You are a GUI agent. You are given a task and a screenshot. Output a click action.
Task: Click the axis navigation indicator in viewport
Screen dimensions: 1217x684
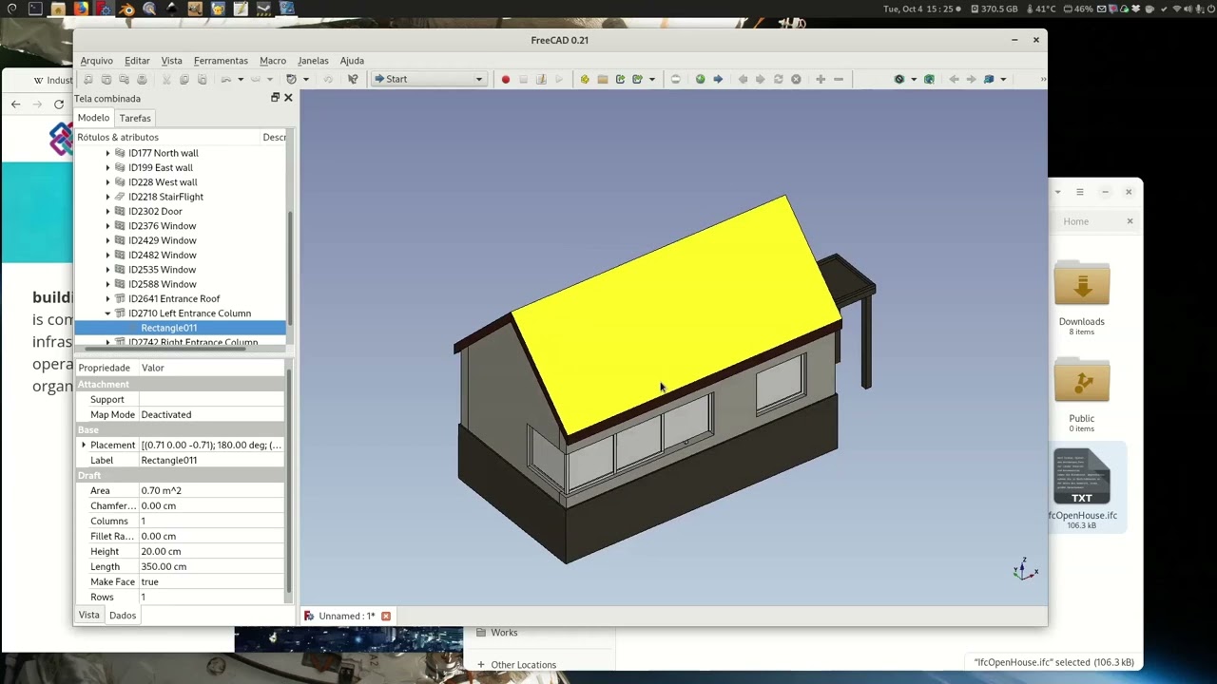tap(1025, 570)
